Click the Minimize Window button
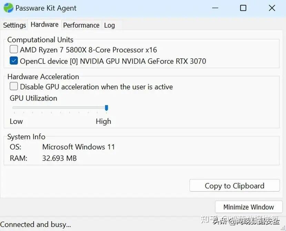Viewport: 286px width, 231px height. [249, 207]
